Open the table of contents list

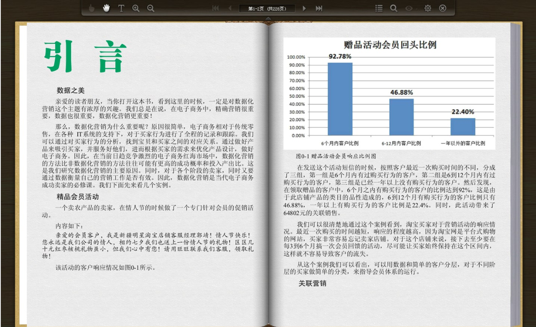click(x=379, y=8)
